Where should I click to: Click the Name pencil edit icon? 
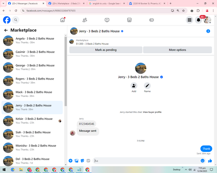coord(147,86)
